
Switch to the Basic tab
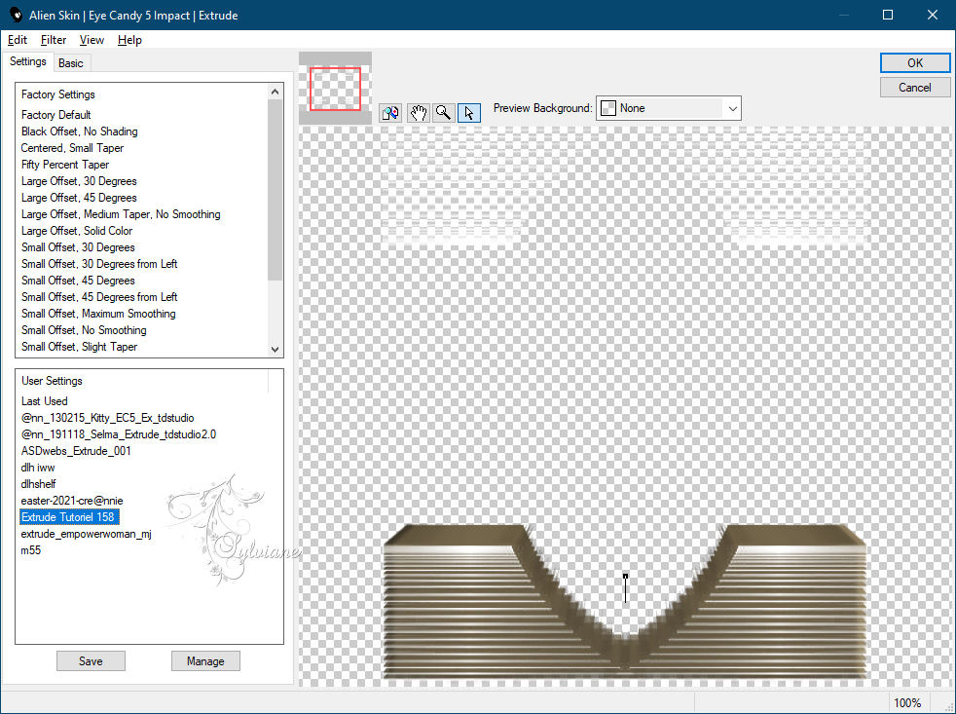71,63
